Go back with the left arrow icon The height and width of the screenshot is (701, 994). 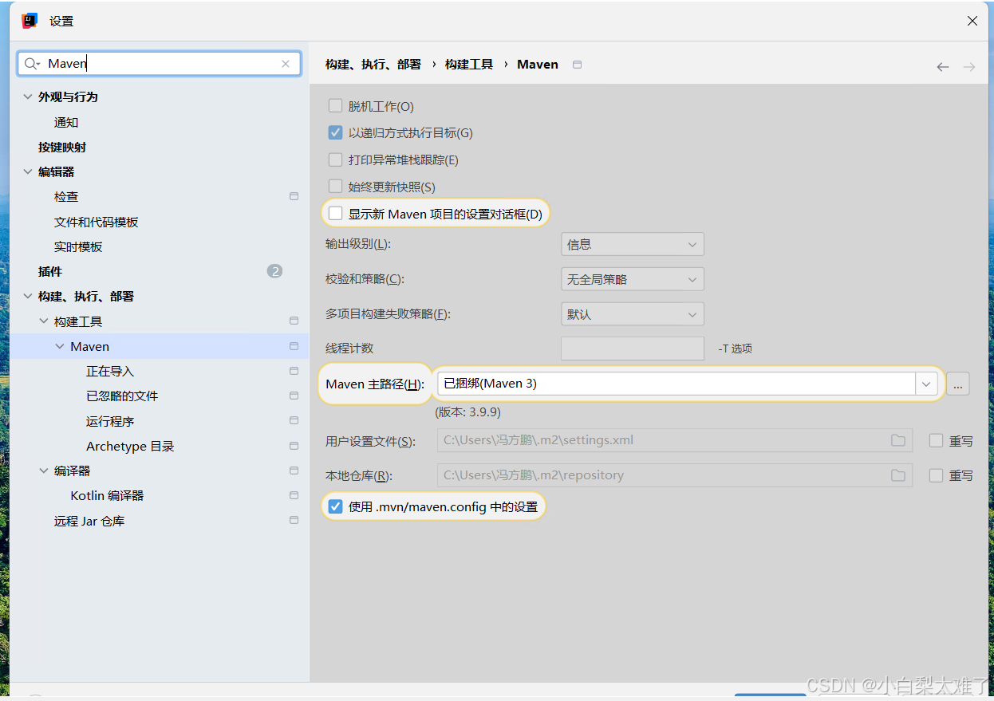(943, 67)
